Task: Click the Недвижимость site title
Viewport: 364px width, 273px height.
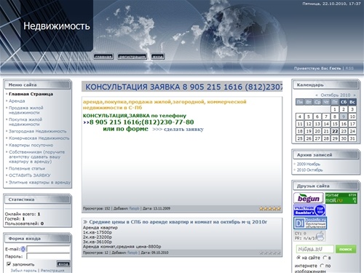Action: (57, 26)
